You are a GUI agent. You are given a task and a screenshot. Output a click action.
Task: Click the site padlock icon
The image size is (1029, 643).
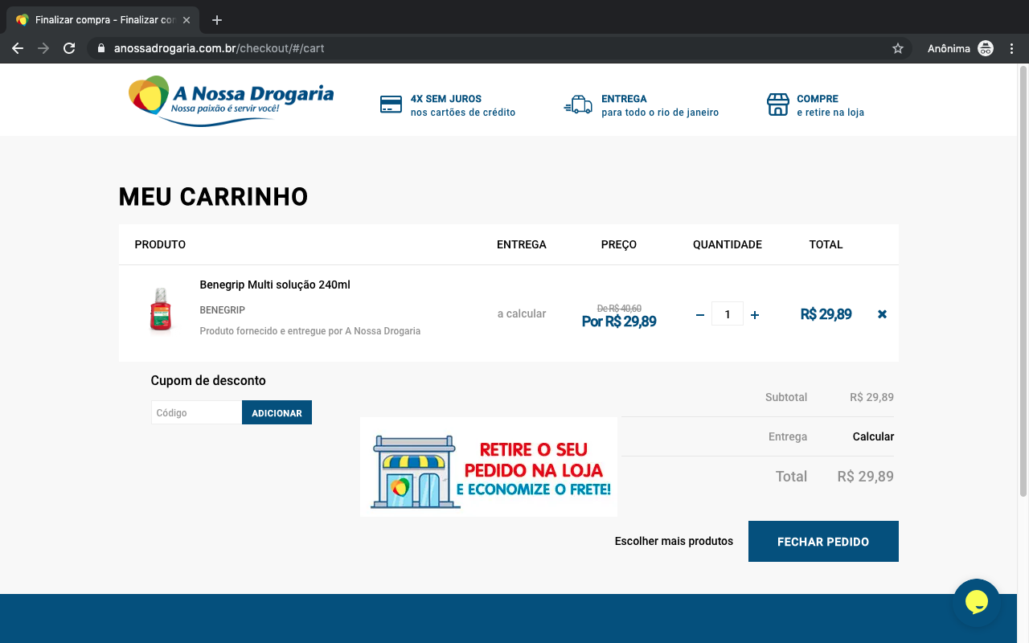click(101, 48)
